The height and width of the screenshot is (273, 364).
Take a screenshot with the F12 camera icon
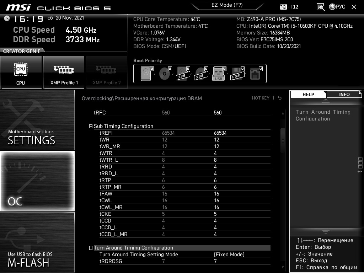(x=283, y=7)
